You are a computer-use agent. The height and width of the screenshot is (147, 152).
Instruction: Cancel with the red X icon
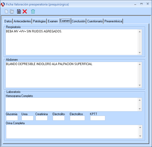(x=25, y=11)
